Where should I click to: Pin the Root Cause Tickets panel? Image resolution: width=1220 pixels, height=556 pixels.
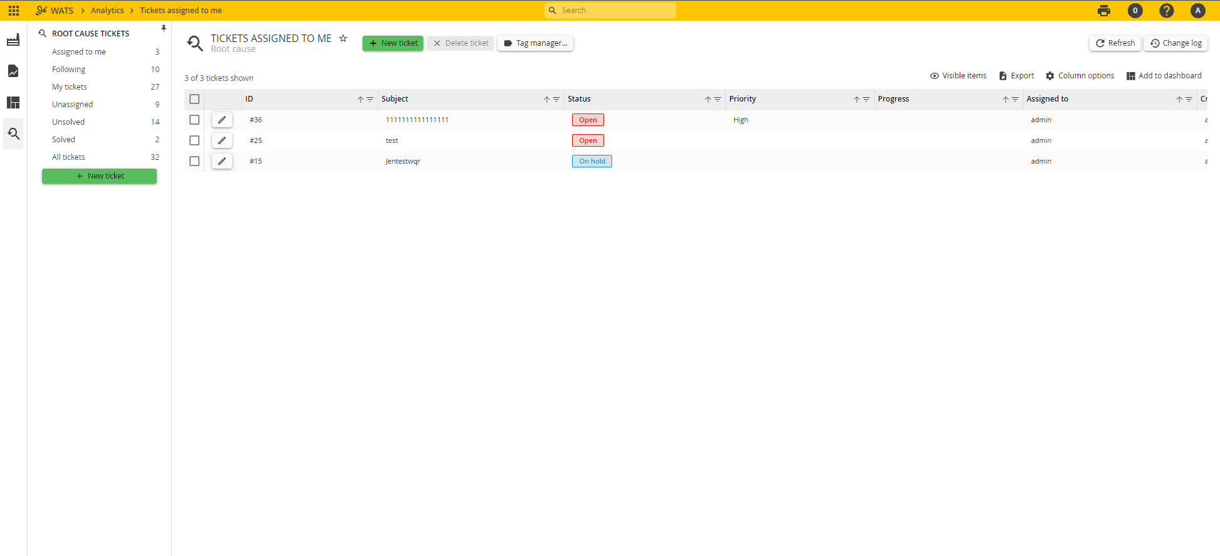[x=163, y=29]
